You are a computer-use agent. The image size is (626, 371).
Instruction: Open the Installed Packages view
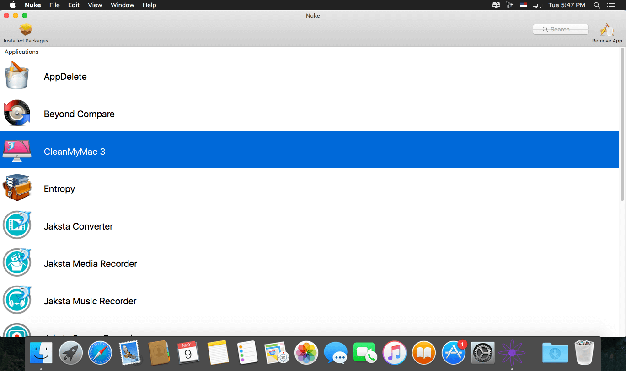[26, 33]
